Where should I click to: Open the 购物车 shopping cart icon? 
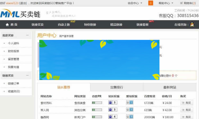(x=181, y=3)
